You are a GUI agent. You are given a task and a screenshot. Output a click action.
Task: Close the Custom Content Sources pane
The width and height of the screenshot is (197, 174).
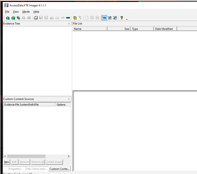point(69,99)
